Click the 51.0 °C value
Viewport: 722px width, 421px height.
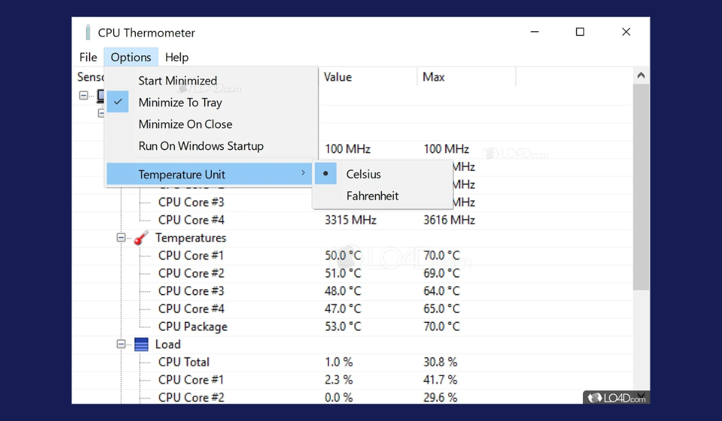pos(343,274)
